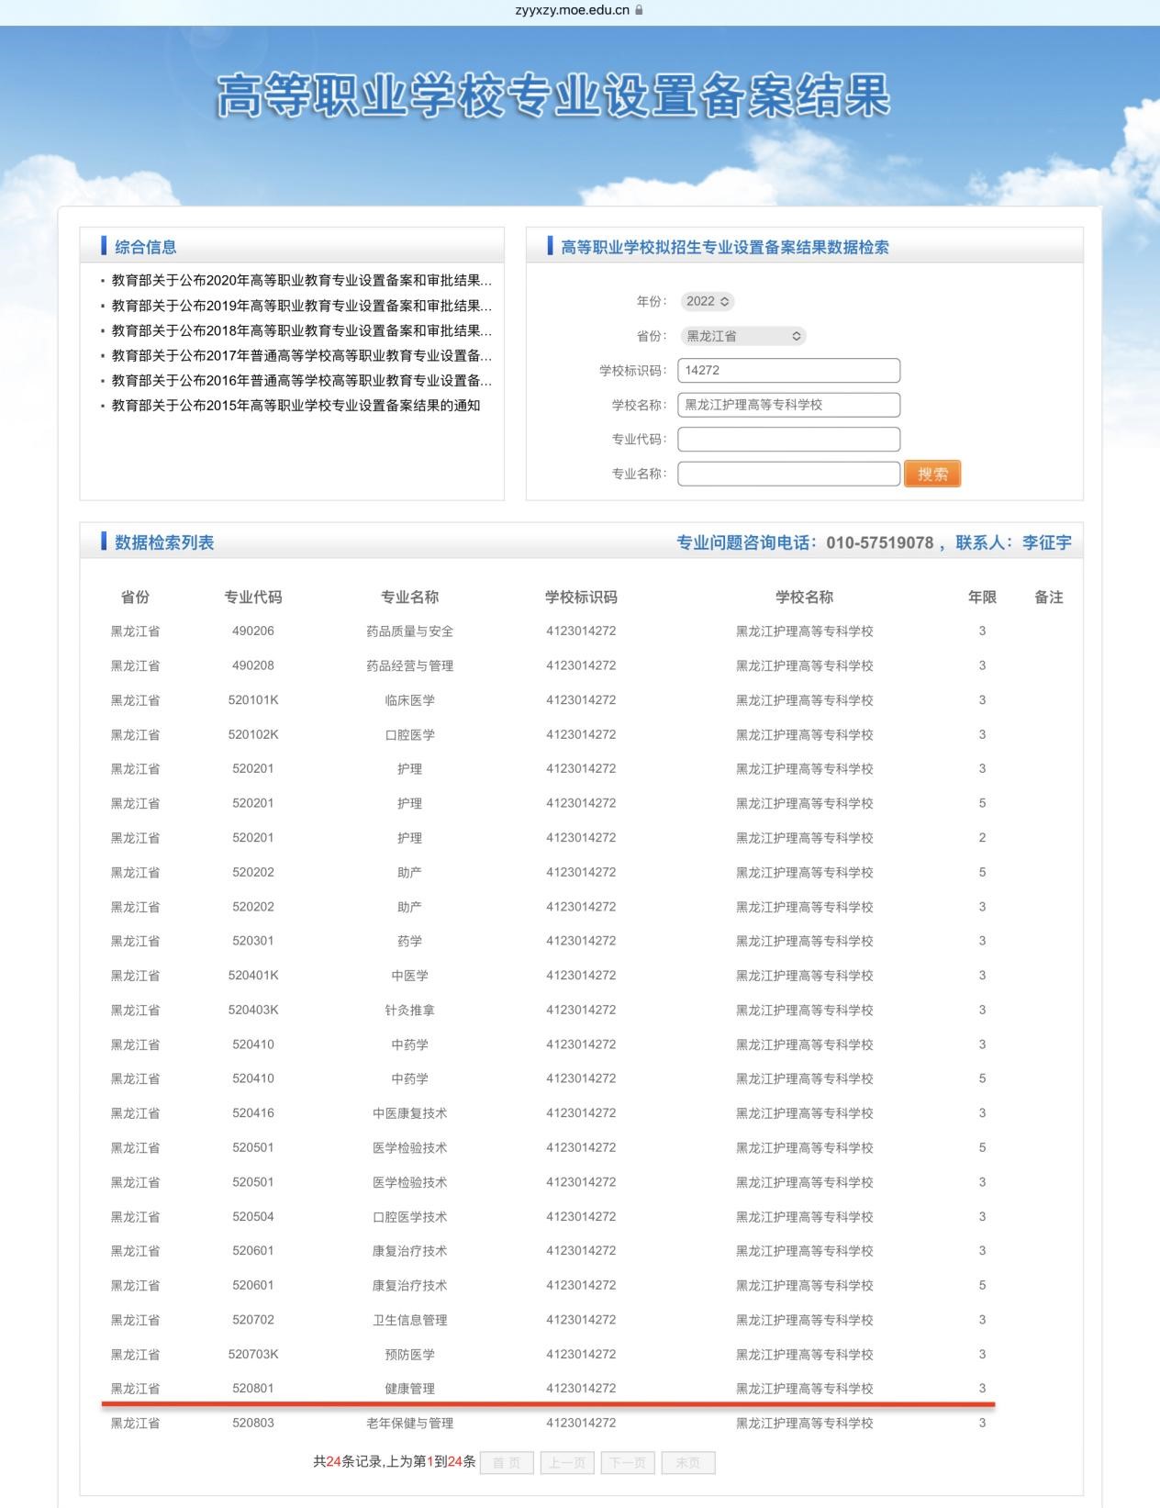This screenshot has width=1160, height=1508.
Task: Click the empty 专业代码 input field
Action: click(x=788, y=440)
